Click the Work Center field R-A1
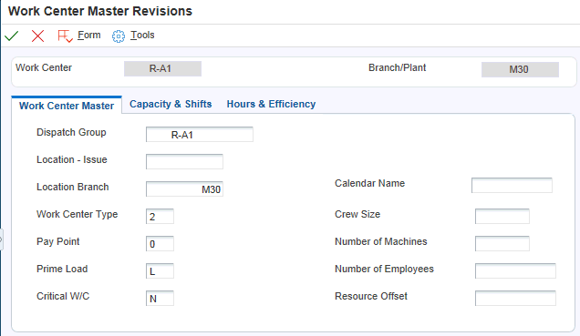This screenshot has width=580, height=336. pyautogui.click(x=162, y=68)
